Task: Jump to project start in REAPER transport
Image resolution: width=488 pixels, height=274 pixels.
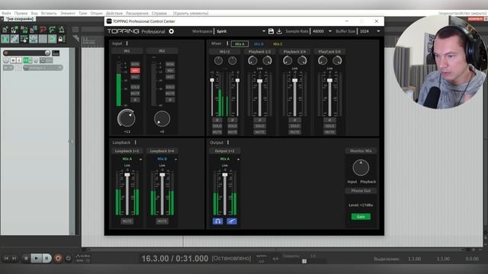Action: pyautogui.click(x=6, y=258)
